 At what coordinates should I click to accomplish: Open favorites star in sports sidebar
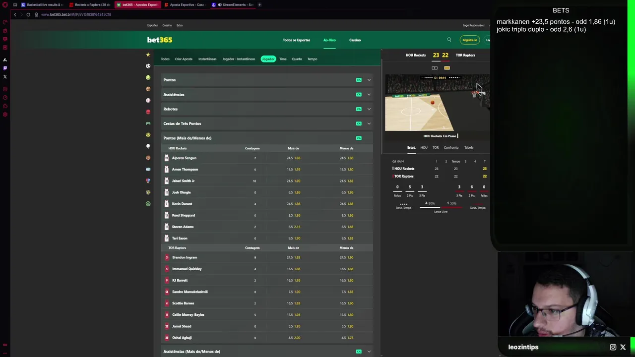pos(148,55)
